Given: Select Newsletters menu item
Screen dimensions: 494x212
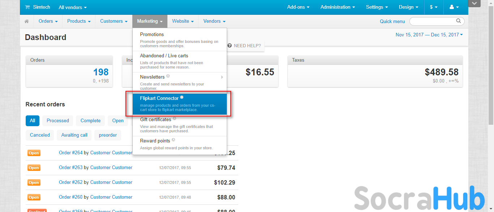Looking at the screenshot, I should tap(180, 83).
